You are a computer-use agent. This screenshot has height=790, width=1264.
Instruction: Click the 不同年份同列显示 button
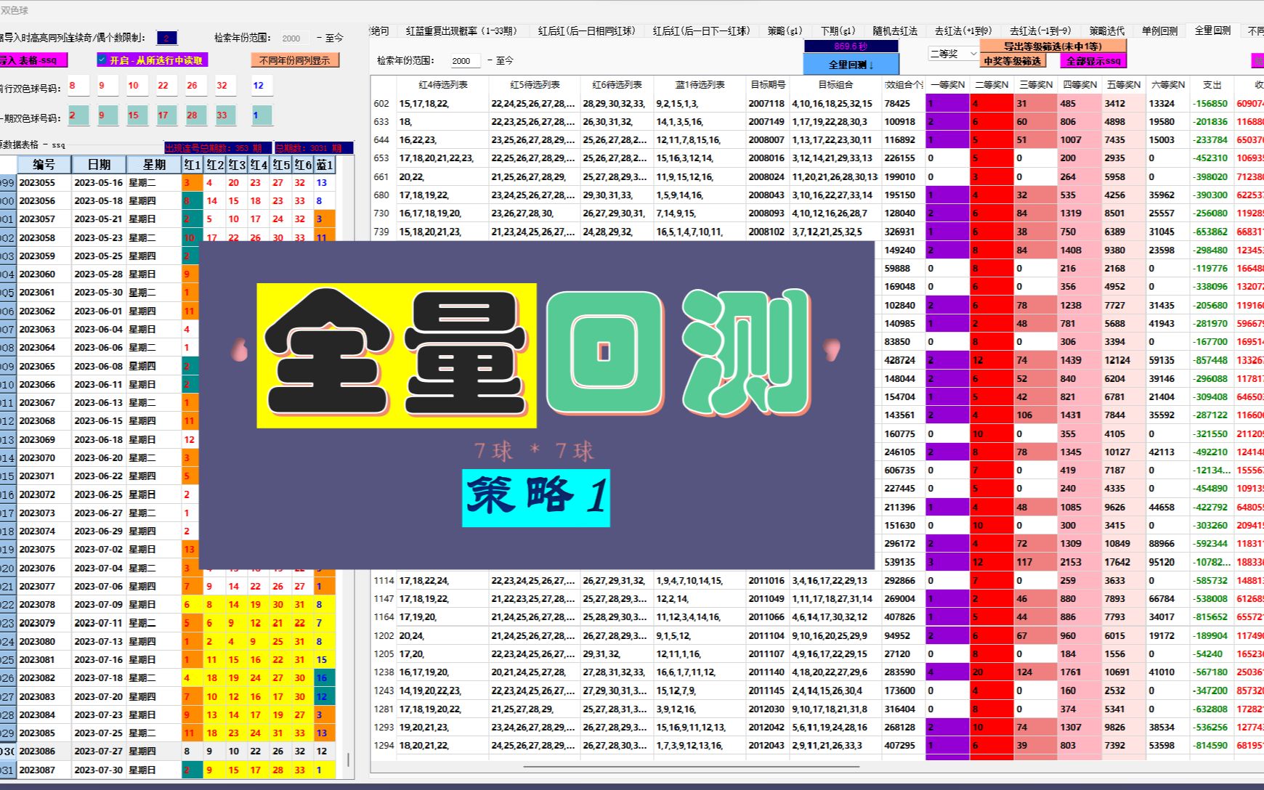tap(295, 60)
